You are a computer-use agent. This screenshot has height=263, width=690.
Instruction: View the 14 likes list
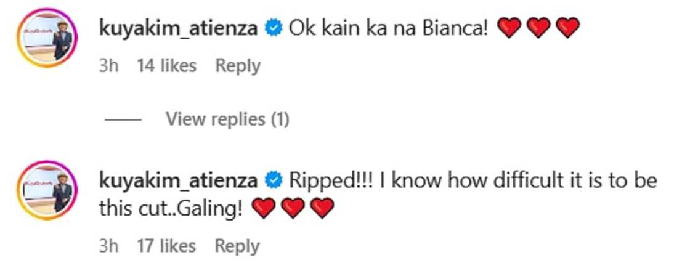click(166, 65)
